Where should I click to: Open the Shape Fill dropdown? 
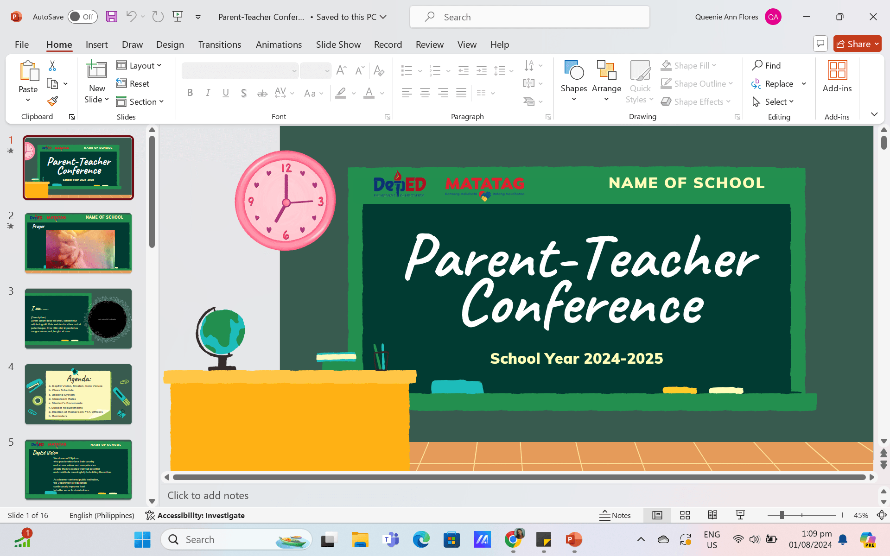pyautogui.click(x=689, y=65)
